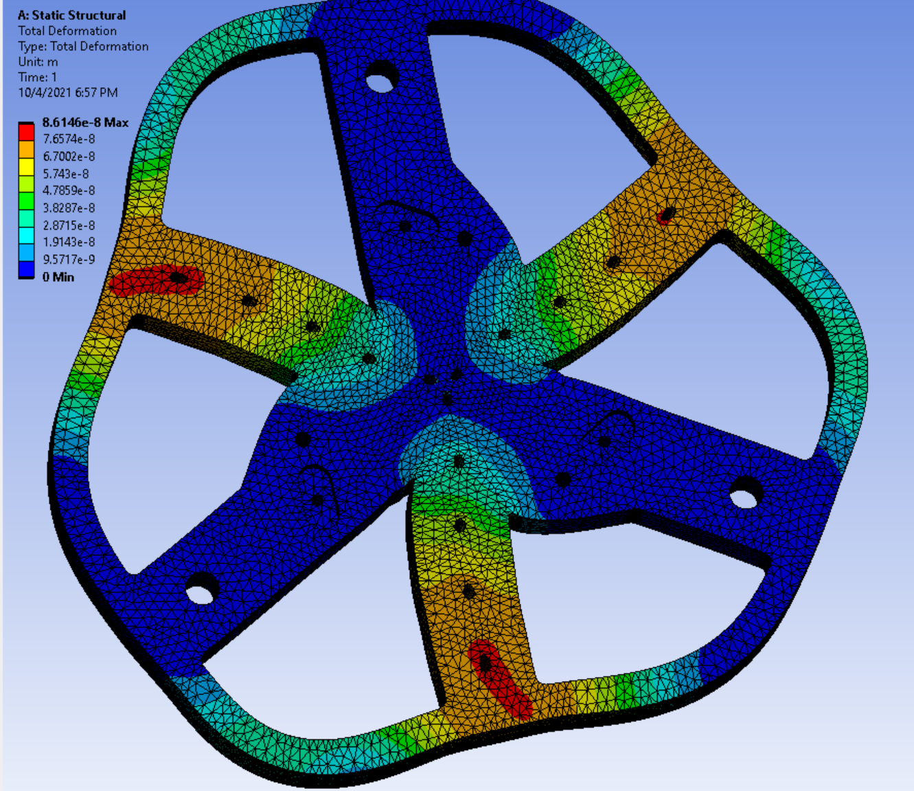The height and width of the screenshot is (791, 914).
Task: Select the '2.8715e-8' legend value
Action: (69, 225)
